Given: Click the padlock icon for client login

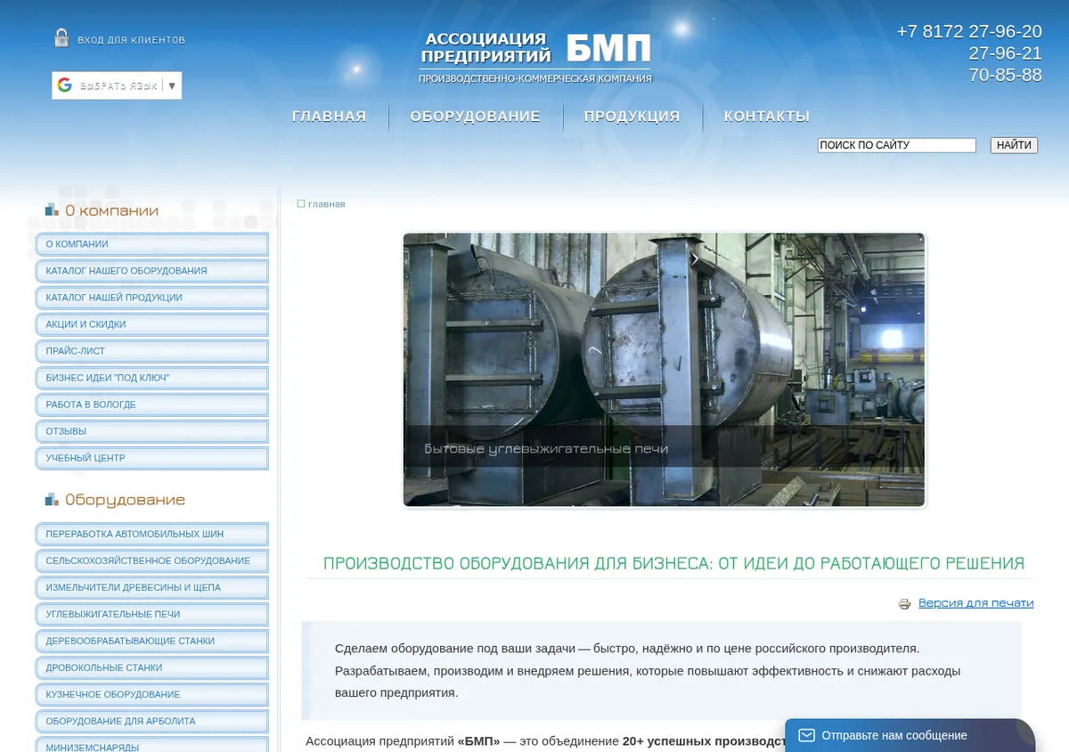Looking at the screenshot, I should pyautogui.click(x=61, y=37).
